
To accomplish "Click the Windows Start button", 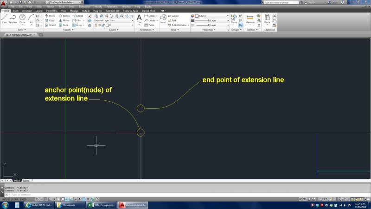I will 5,205.
